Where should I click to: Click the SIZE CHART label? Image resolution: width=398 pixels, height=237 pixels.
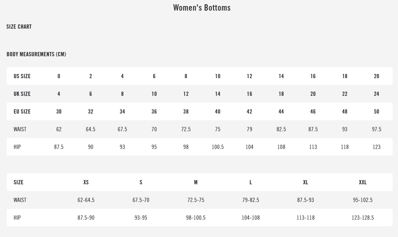tap(19, 27)
